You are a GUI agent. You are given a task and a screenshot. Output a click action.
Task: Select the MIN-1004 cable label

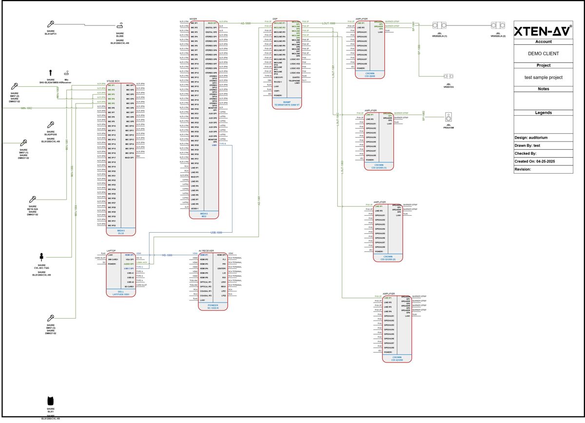[76, 211]
